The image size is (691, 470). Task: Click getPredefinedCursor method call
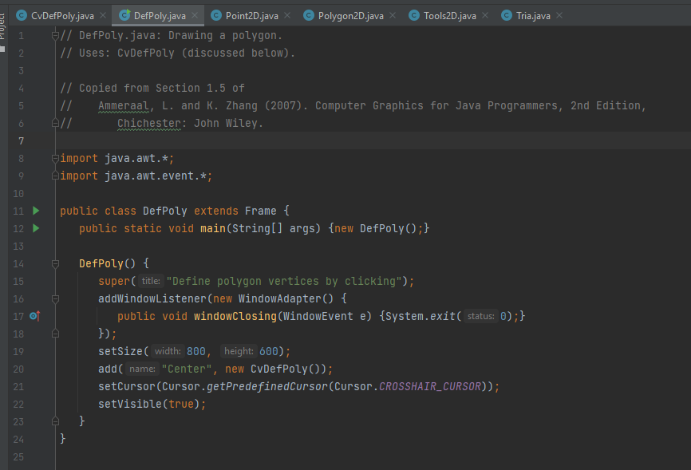pos(267,387)
